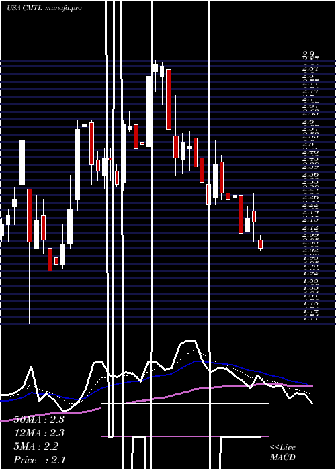Click the 2.26 price axis label
336x470 pixels.
(310, 197)
